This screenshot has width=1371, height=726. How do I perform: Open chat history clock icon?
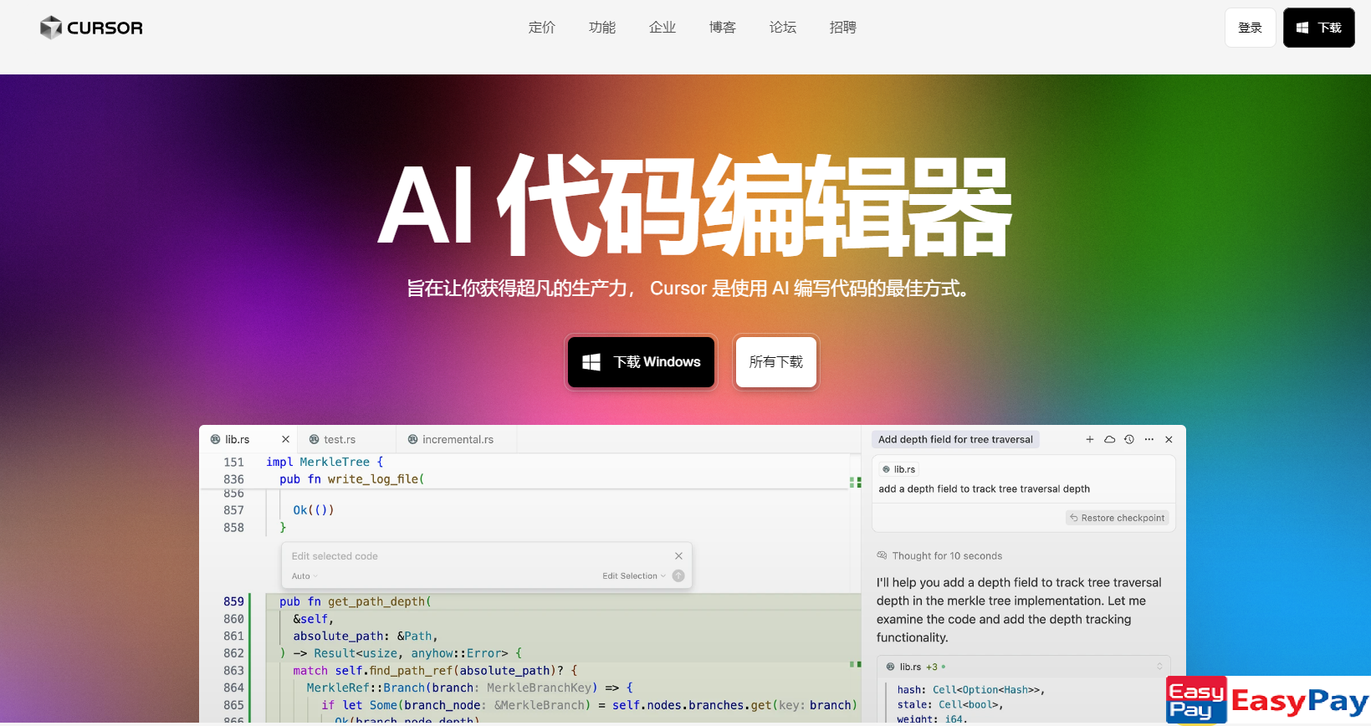pyautogui.click(x=1129, y=439)
